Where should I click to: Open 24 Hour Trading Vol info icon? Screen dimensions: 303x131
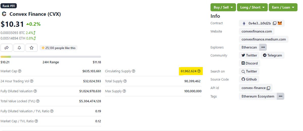point(32,81)
